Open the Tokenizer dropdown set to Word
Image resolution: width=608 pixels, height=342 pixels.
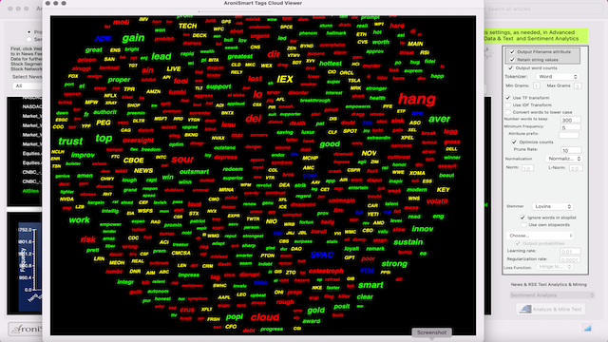[558, 77]
